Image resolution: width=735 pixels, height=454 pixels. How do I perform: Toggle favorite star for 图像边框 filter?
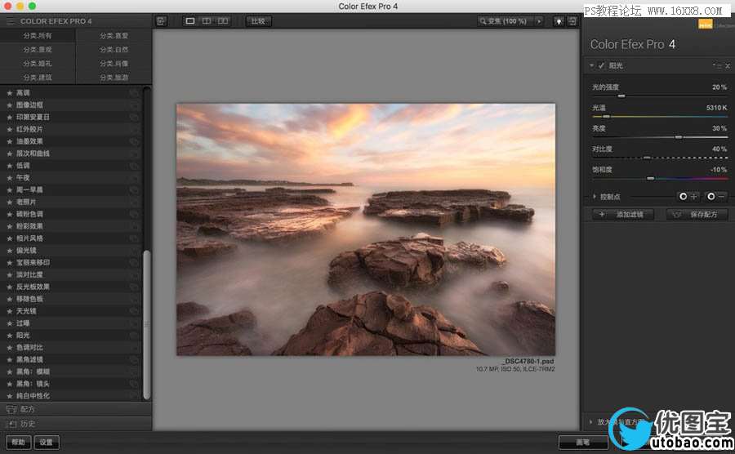(x=9, y=105)
